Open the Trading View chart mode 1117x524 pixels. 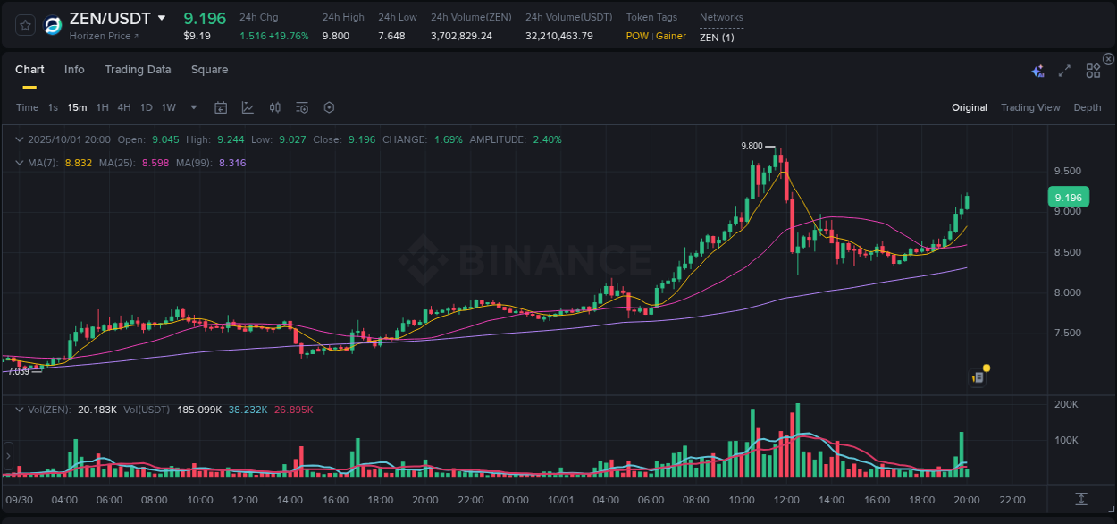tap(1030, 107)
